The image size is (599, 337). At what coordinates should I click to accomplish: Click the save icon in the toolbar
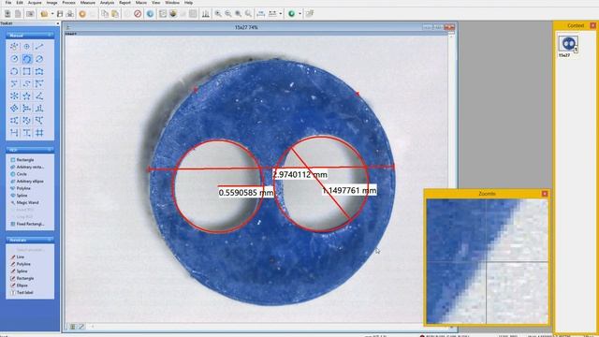60,14
